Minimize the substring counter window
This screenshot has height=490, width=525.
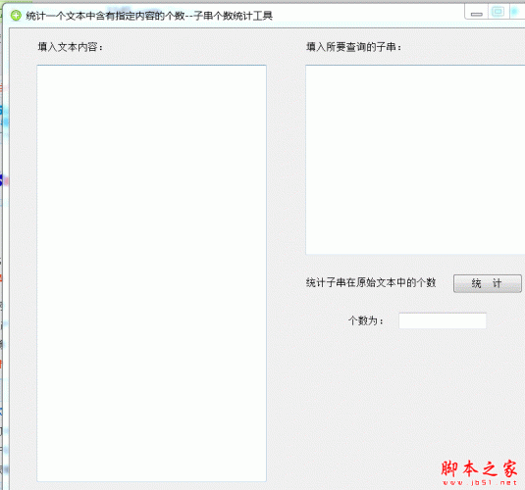[476, 13]
